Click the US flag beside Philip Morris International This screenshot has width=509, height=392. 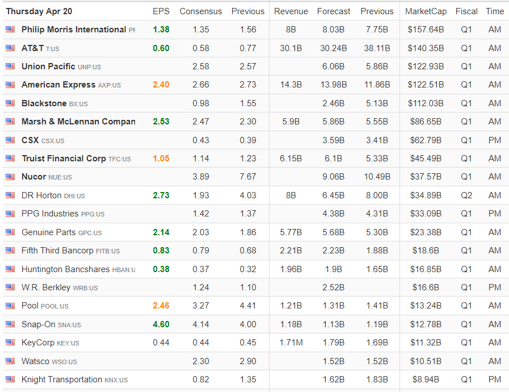pyautogui.click(x=10, y=30)
